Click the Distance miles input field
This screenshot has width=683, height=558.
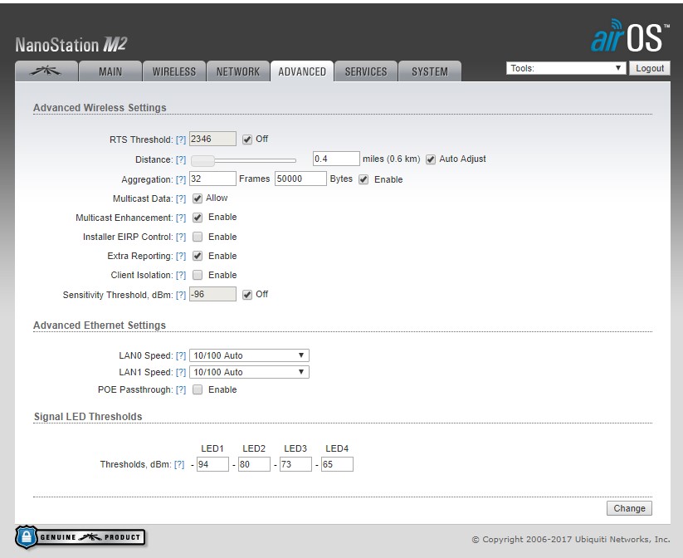tap(336, 159)
